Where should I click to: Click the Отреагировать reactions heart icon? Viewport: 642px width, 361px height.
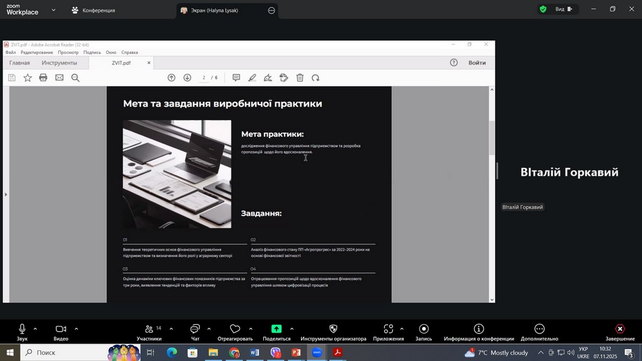(x=235, y=329)
